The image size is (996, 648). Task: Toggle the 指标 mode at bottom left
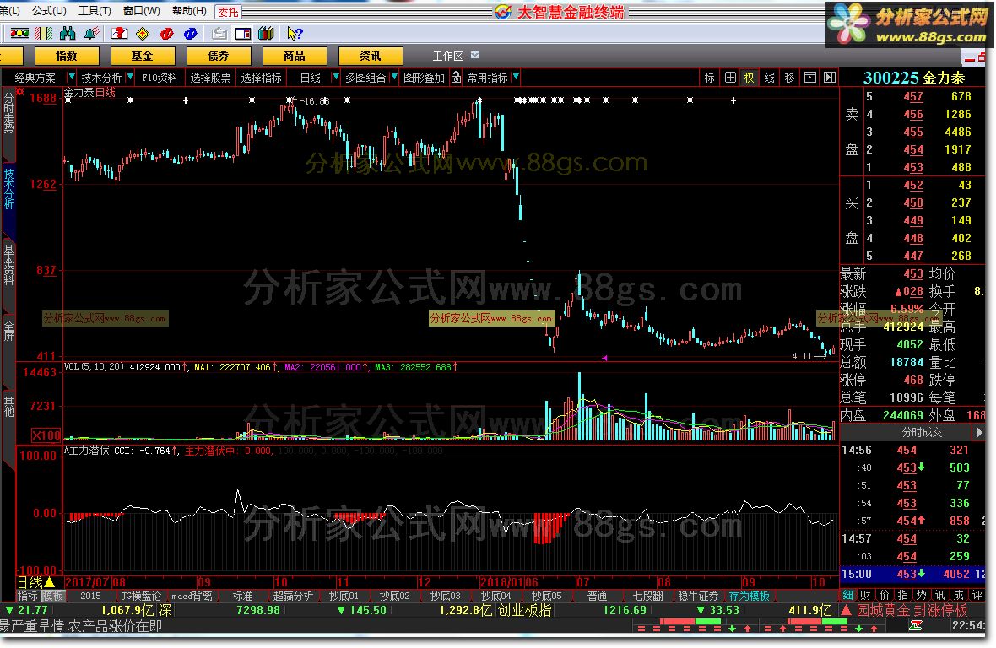click(27, 596)
